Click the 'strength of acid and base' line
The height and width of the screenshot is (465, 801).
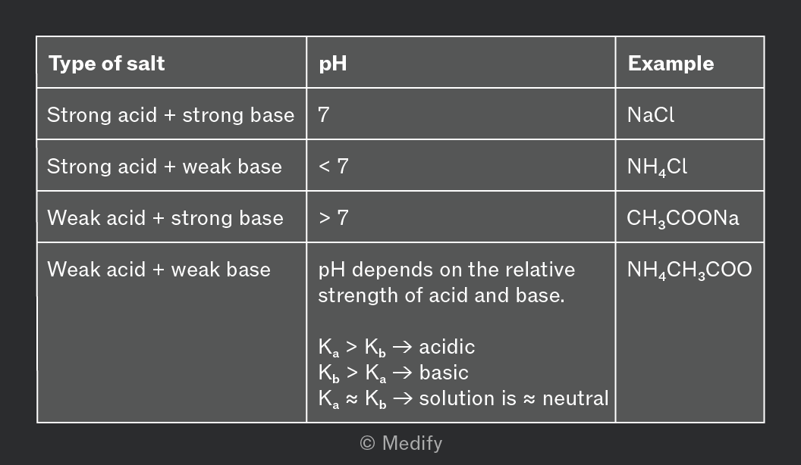(x=441, y=295)
